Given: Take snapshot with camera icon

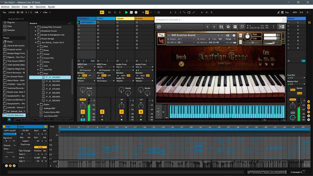Looking at the screenshot, I should coord(228,35).
